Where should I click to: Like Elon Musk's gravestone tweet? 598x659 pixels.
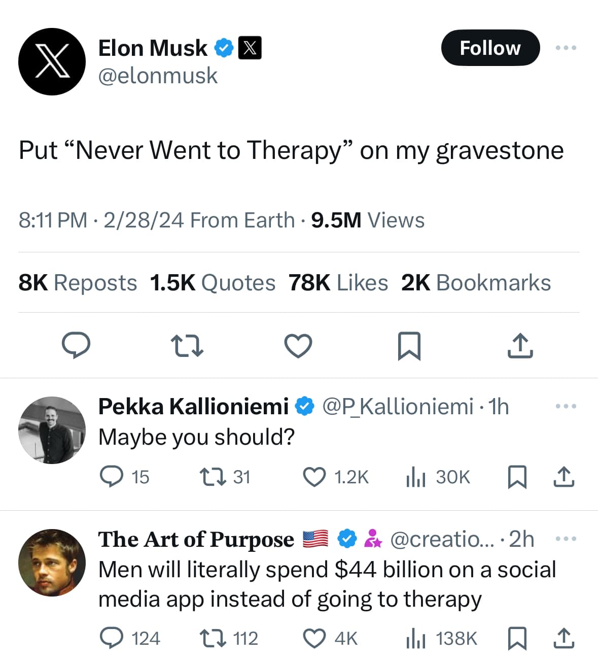(298, 346)
